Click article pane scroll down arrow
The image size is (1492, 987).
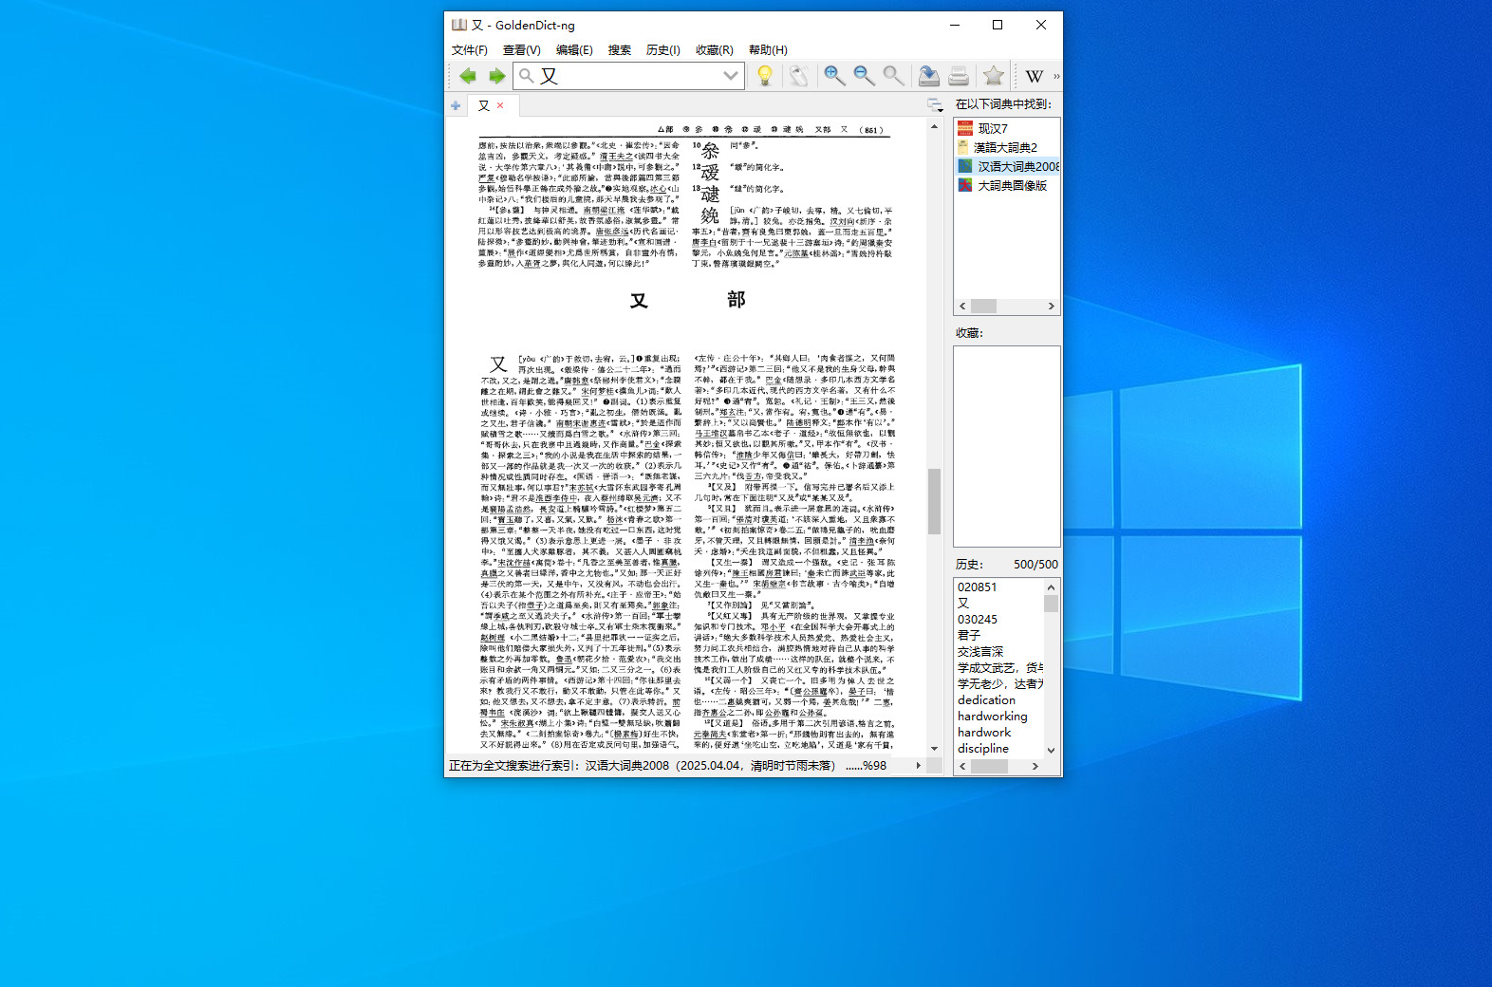[x=934, y=748]
